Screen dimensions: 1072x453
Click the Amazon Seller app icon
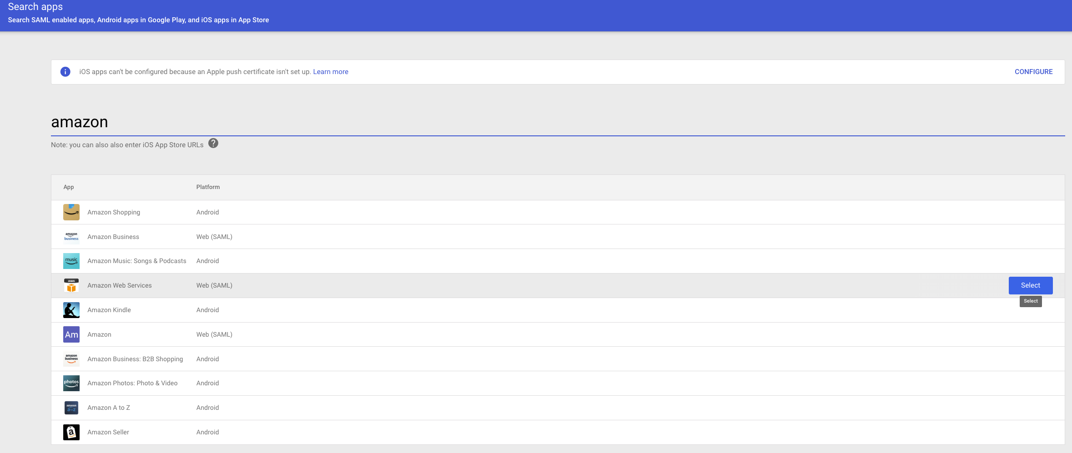tap(71, 432)
